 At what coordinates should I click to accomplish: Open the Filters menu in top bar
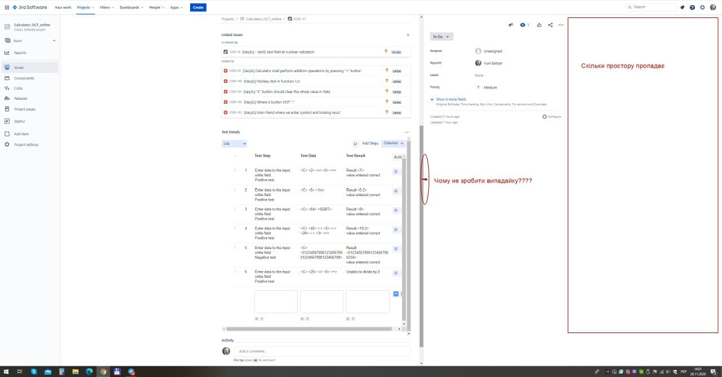[107, 7]
